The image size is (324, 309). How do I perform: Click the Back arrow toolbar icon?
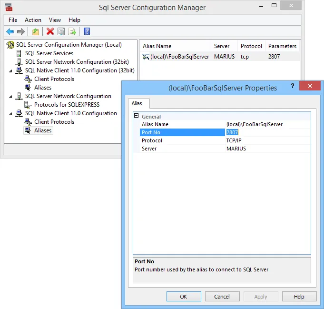[10, 31]
